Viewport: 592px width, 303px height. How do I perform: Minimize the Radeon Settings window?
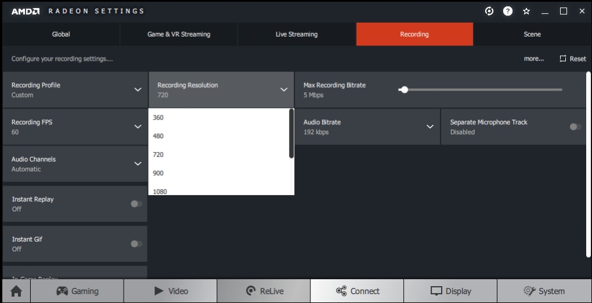pos(545,12)
